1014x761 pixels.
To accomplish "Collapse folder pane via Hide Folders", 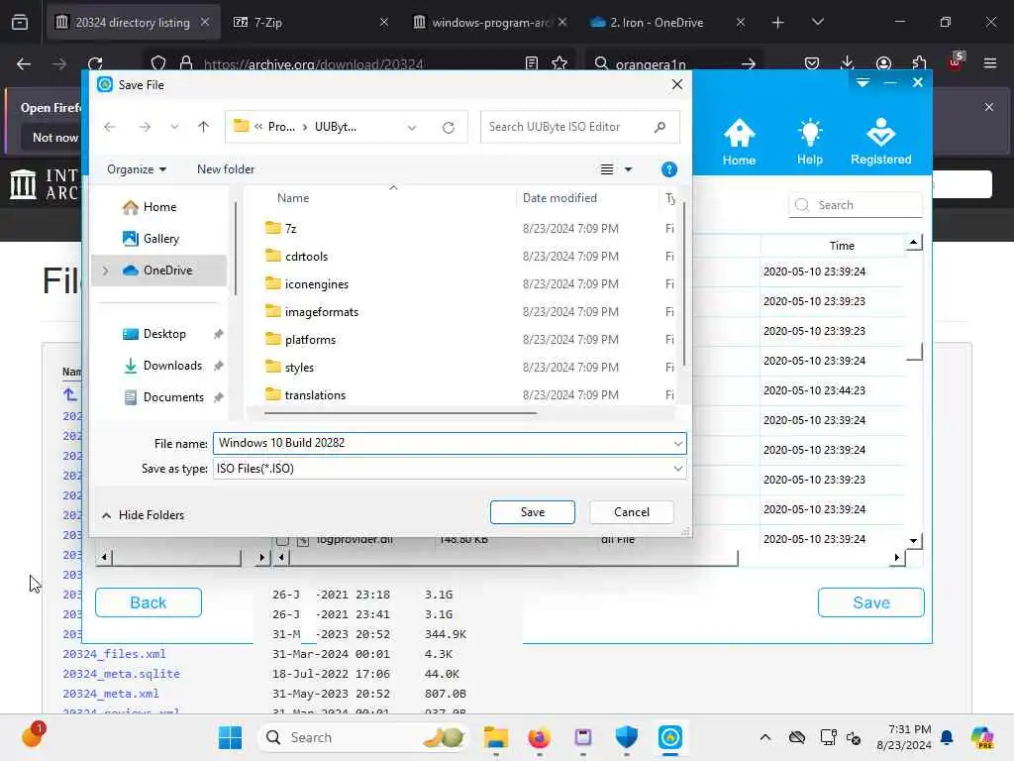I will click(x=143, y=515).
